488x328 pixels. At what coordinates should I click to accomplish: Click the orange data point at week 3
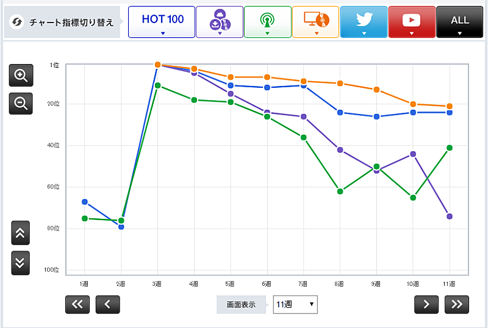click(157, 65)
